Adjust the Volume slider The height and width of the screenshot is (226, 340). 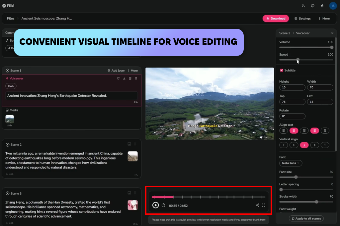click(306, 47)
